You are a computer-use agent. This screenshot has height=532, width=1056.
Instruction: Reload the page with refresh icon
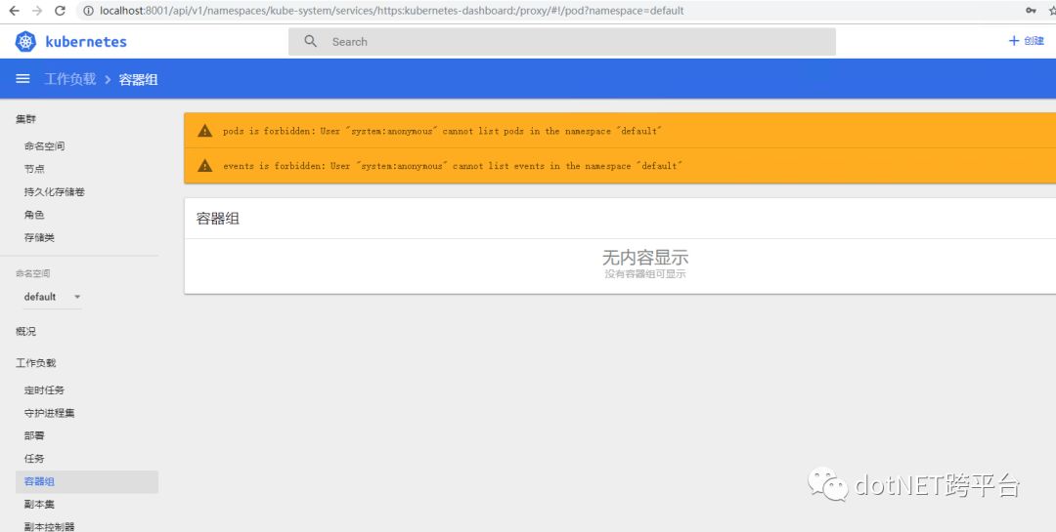click(x=60, y=11)
